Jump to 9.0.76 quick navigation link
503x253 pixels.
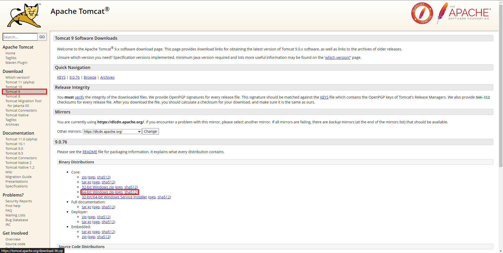point(74,77)
